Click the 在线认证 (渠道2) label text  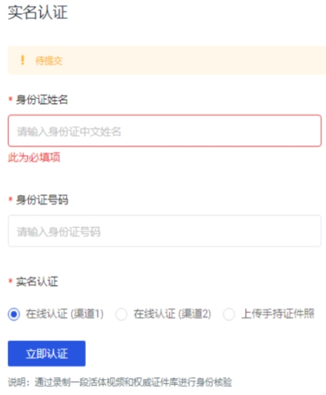(x=172, y=314)
